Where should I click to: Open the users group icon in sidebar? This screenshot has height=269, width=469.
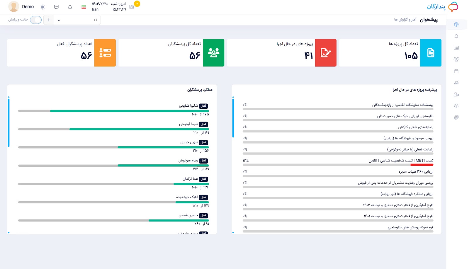coord(456,59)
